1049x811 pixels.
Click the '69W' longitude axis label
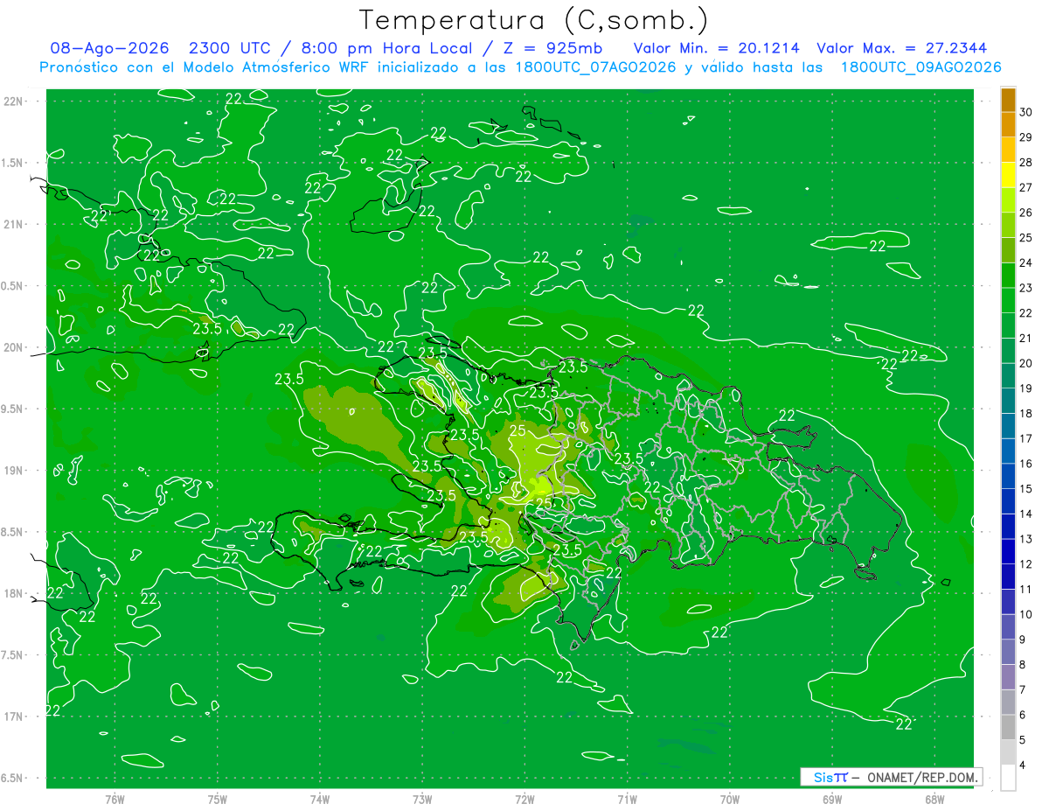(832, 800)
